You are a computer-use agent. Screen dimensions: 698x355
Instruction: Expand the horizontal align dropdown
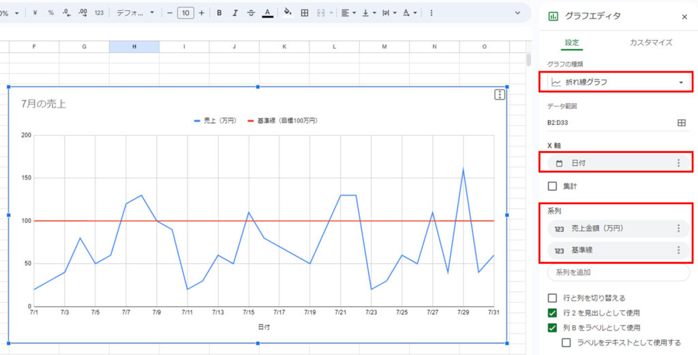point(348,13)
